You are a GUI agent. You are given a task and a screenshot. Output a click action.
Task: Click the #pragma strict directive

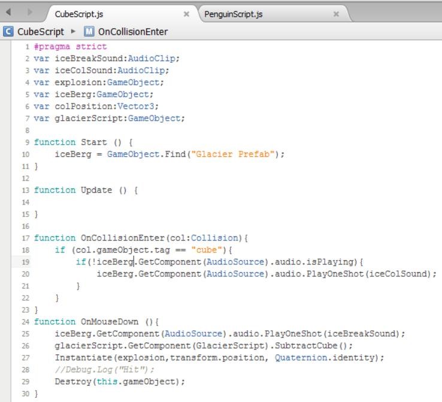click(x=71, y=47)
